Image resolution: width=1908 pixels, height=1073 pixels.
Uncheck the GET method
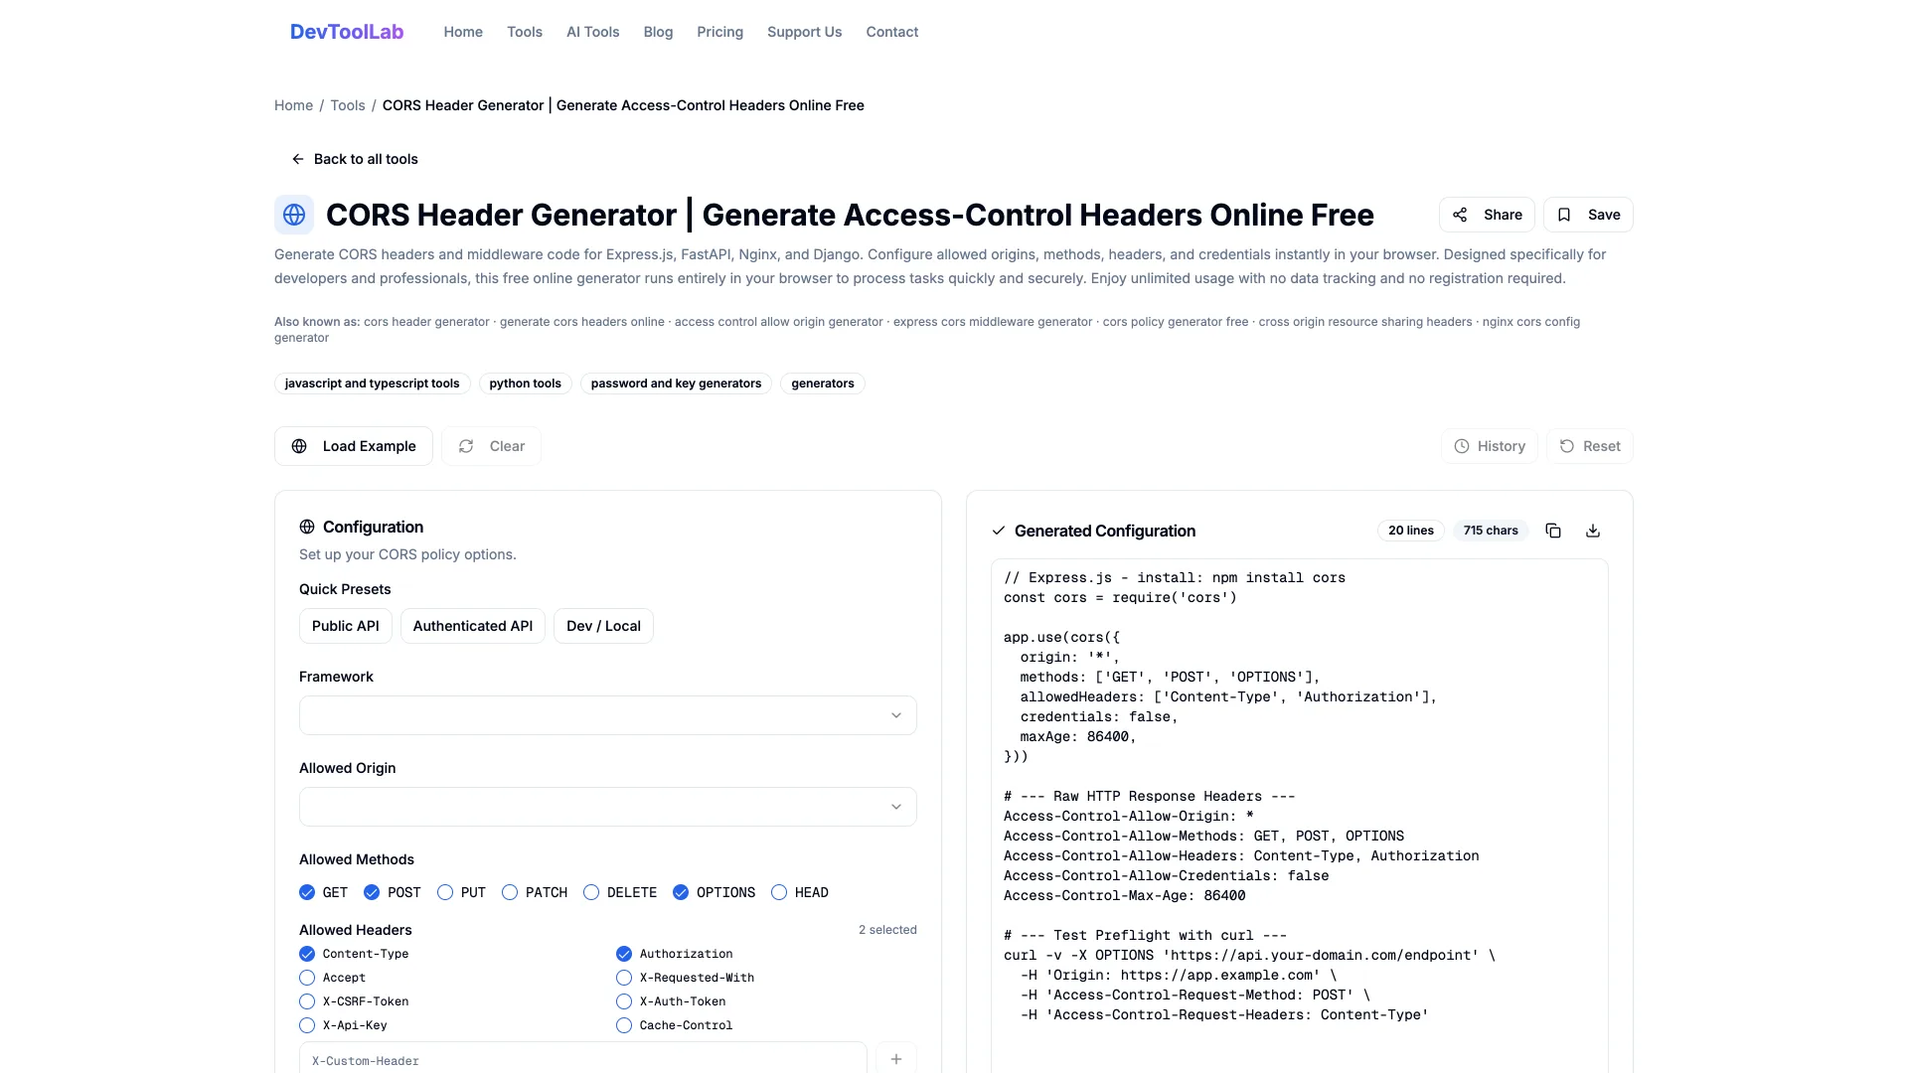tap(307, 892)
